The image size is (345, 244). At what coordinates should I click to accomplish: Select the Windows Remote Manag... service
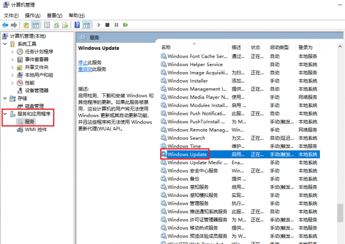(240, 130)
